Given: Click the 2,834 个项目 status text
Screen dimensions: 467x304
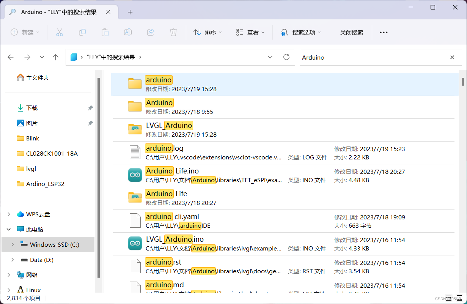Looking at the screenshot, I should click(24, 298).
